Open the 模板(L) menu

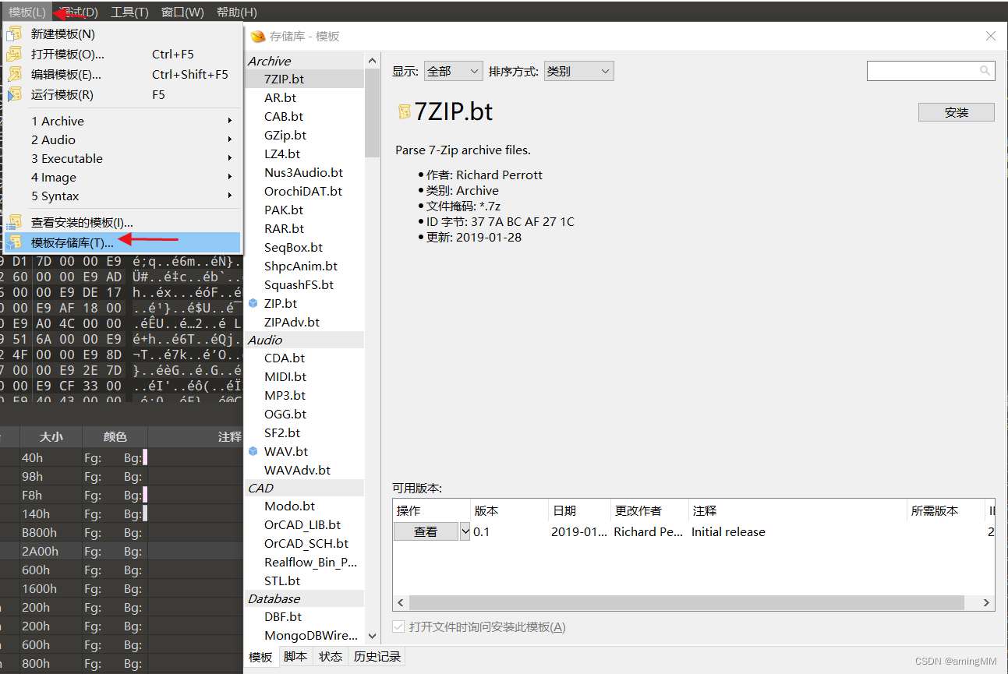(27, 12)
